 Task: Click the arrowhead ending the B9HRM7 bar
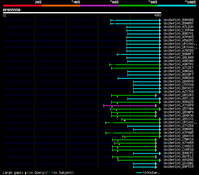tap(160, 24)
